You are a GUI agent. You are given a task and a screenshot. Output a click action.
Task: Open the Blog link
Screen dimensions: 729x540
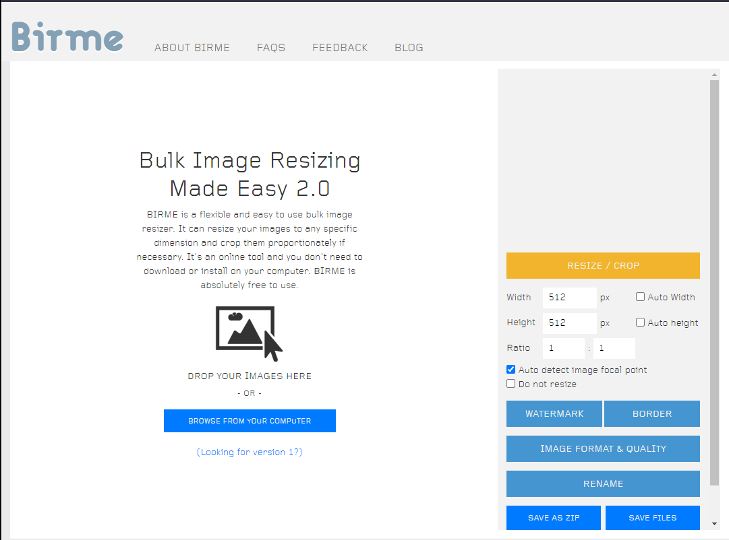point(409,48)
